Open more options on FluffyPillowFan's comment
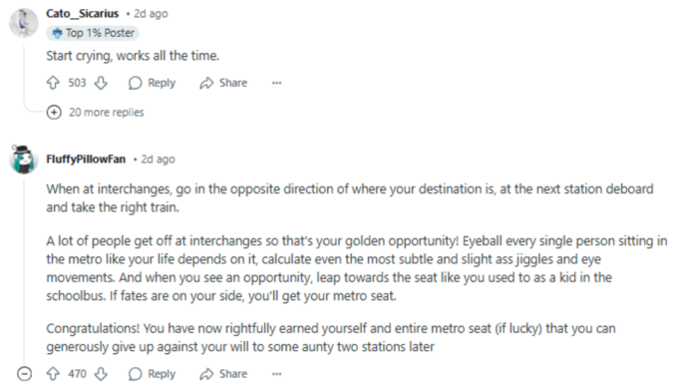The width and height of the screenshot is (678, 382). pyautogui.click(x=277, y=374)
